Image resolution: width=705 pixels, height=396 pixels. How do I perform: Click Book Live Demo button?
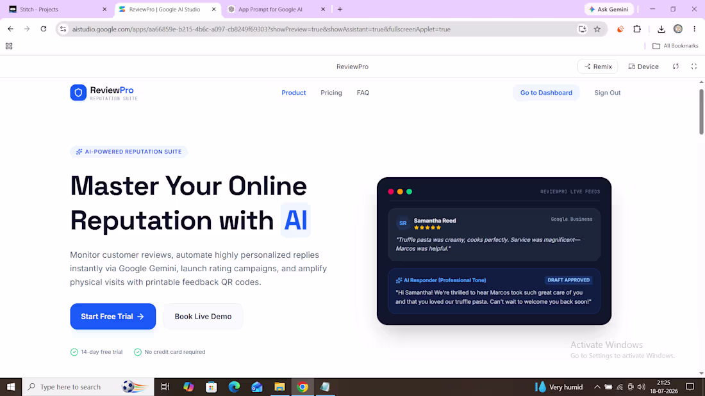tap(203, 317)
